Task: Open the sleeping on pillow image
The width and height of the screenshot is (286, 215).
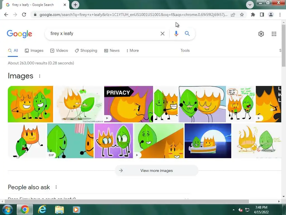Action: click(202, 104)
